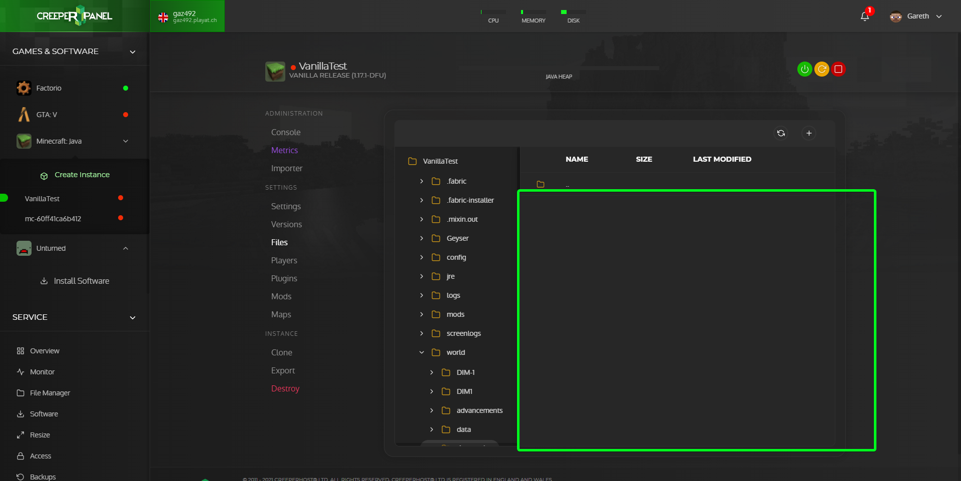Click the CreeperPanel logo
Screen dimensions: 961x481
[x=75, y=16]
